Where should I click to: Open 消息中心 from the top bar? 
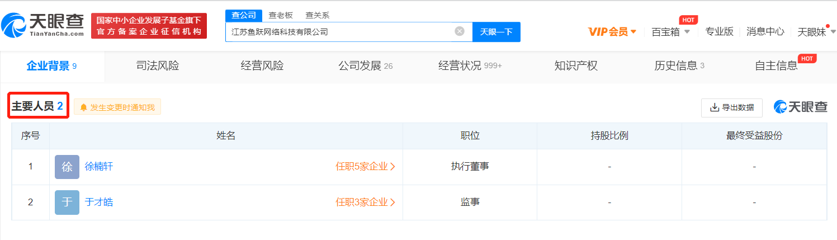coord(765,32)
